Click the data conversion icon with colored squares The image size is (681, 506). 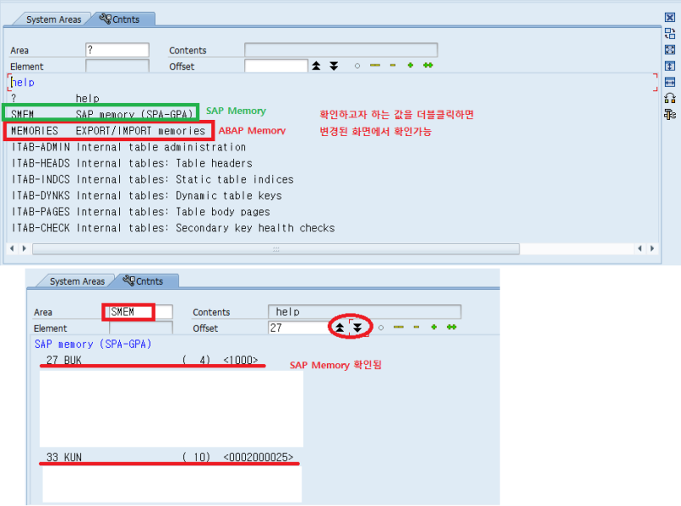[x=669, y=98]
